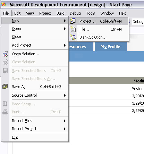144x154 pixels.
Task: Click the Visual Studio logo in title bar
Action: (x=3, y=5)
